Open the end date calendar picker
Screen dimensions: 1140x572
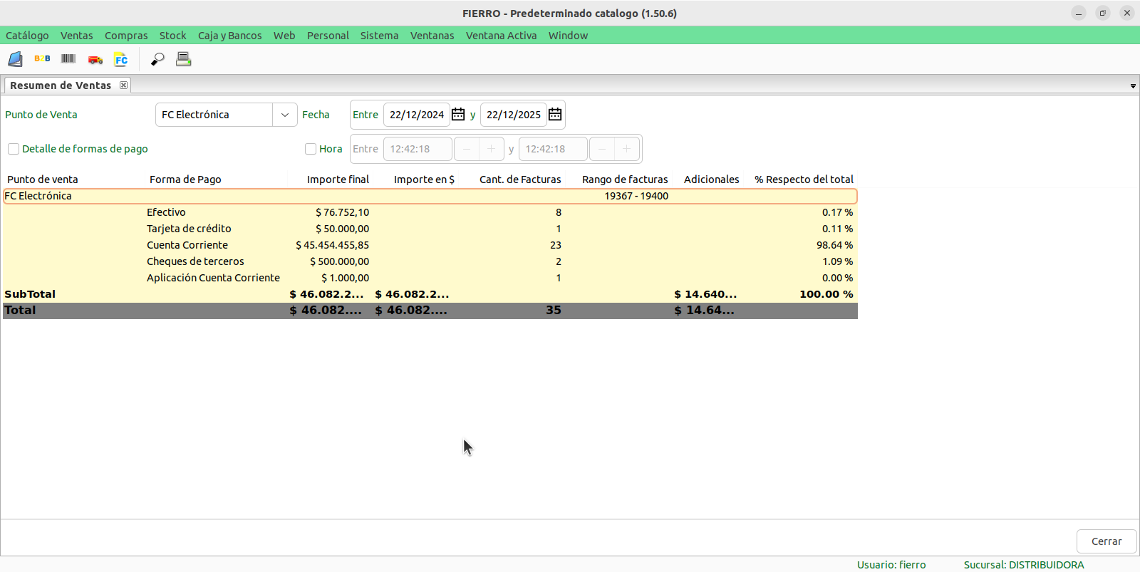tap(555, 115)
